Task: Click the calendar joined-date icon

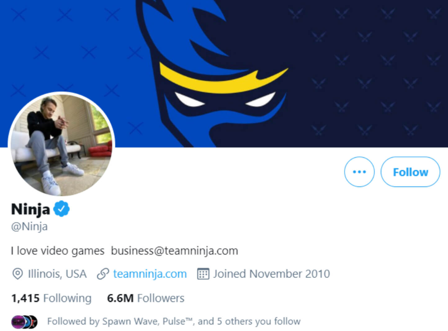Action: tap(203, 274)
